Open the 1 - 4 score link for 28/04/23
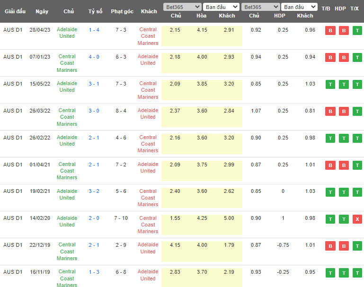This screenshot has width=364, height=287. click(94, 30)
